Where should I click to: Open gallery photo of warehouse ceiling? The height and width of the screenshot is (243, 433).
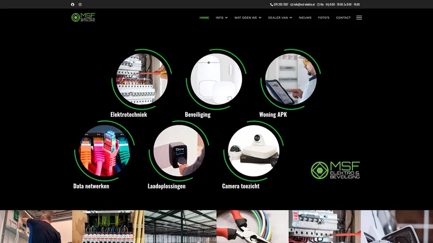point(180,226)
